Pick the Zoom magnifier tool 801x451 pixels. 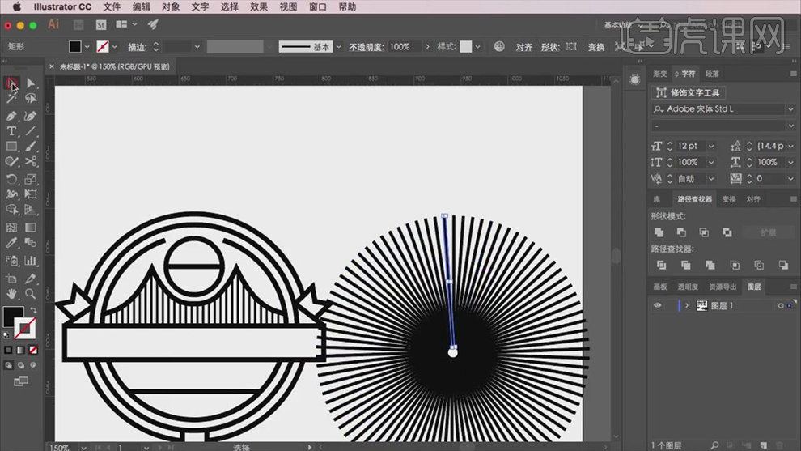[31, 293]
